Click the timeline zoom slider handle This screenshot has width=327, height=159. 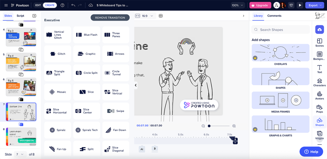coord(209,126)
